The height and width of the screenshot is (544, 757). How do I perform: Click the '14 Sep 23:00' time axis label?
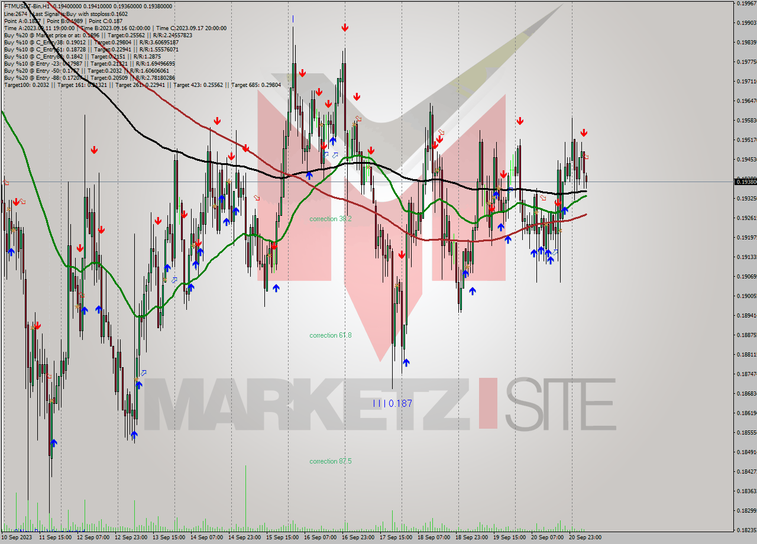coord(244,537)
